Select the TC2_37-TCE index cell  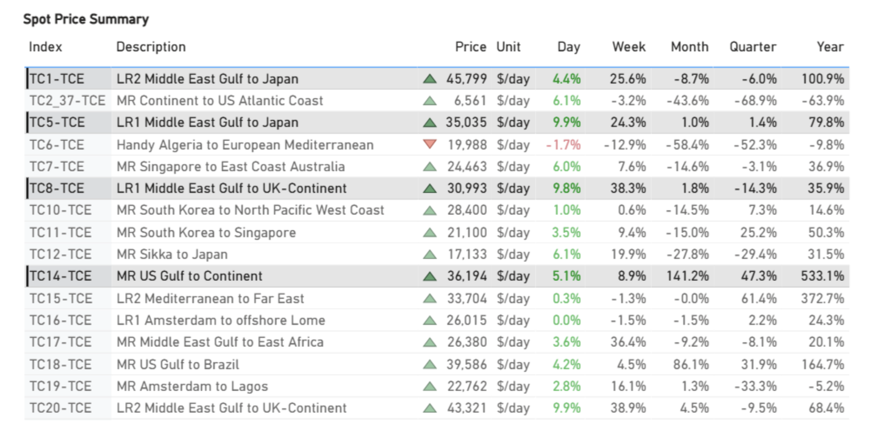pyautogui.click(x=67, y=101)
